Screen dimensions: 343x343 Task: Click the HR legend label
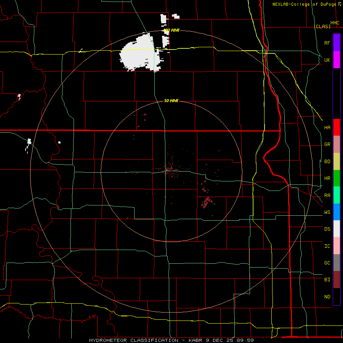click(x=327, y=178)
